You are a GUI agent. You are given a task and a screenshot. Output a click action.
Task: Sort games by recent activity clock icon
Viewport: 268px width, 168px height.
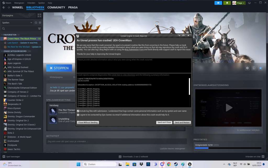pos(36,23)
